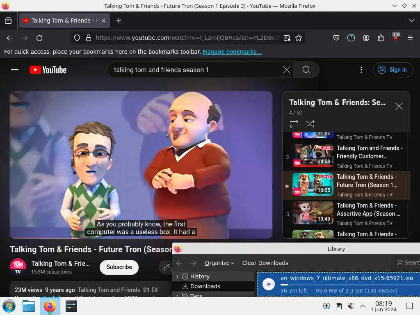Select Future Tron playlist title text
This screenshot has width=420, height=315.
pos(367,181)
